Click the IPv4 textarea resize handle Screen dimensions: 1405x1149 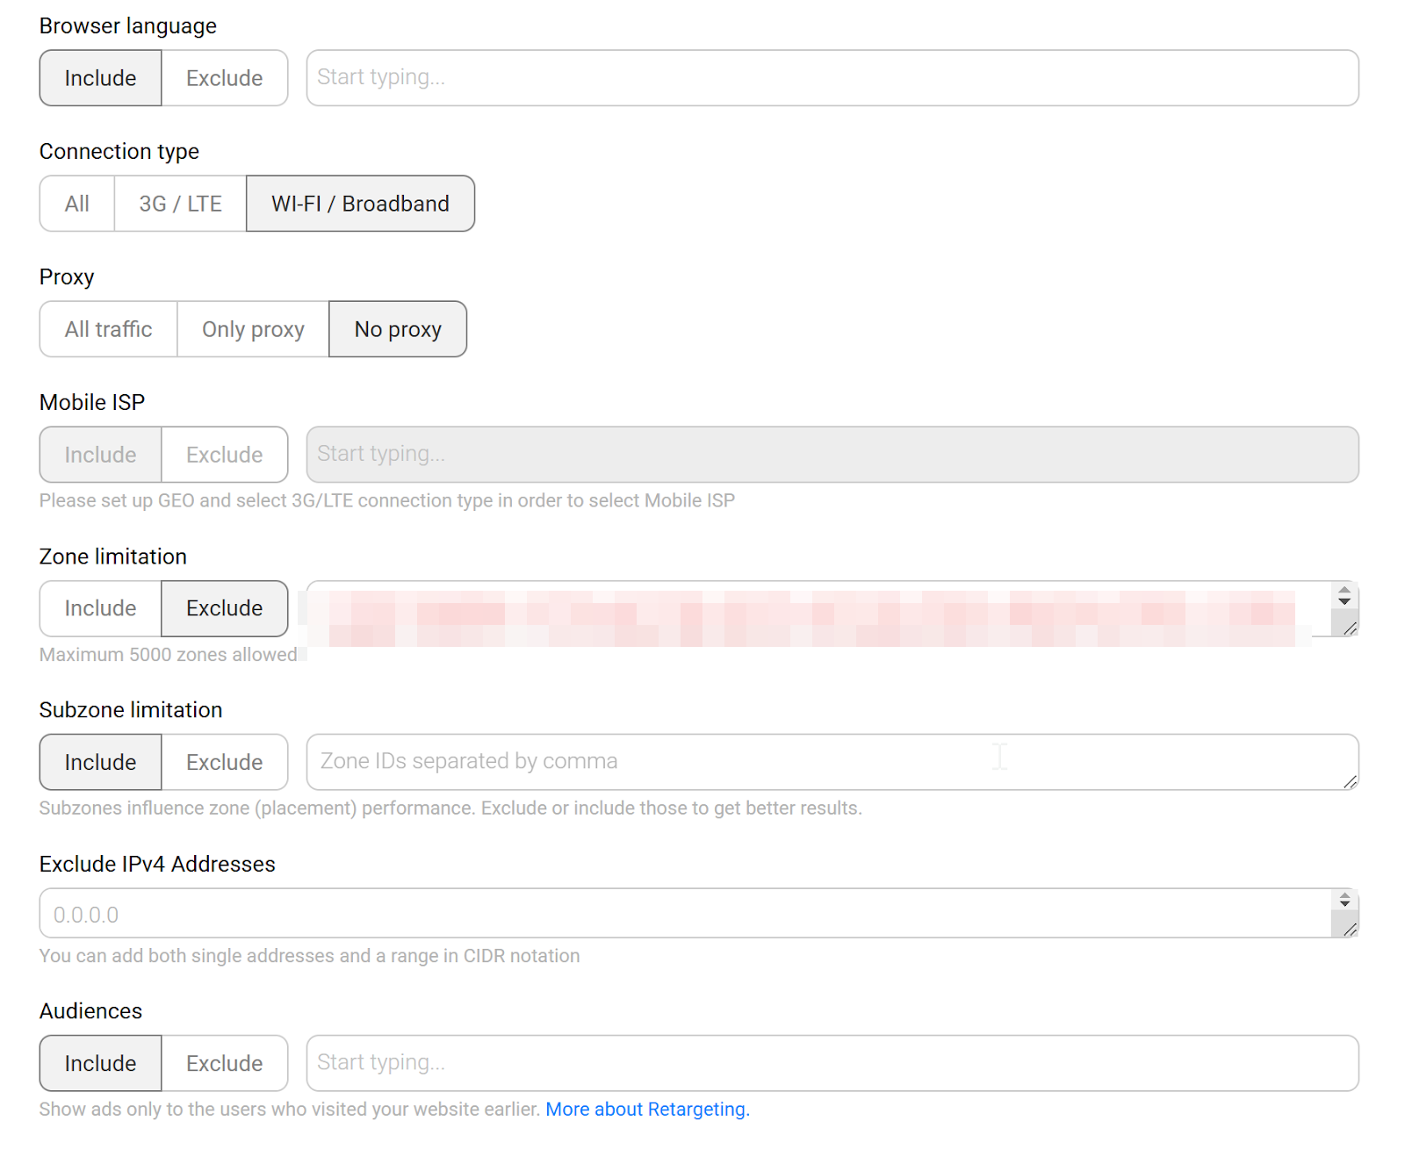pos(1351,930)
